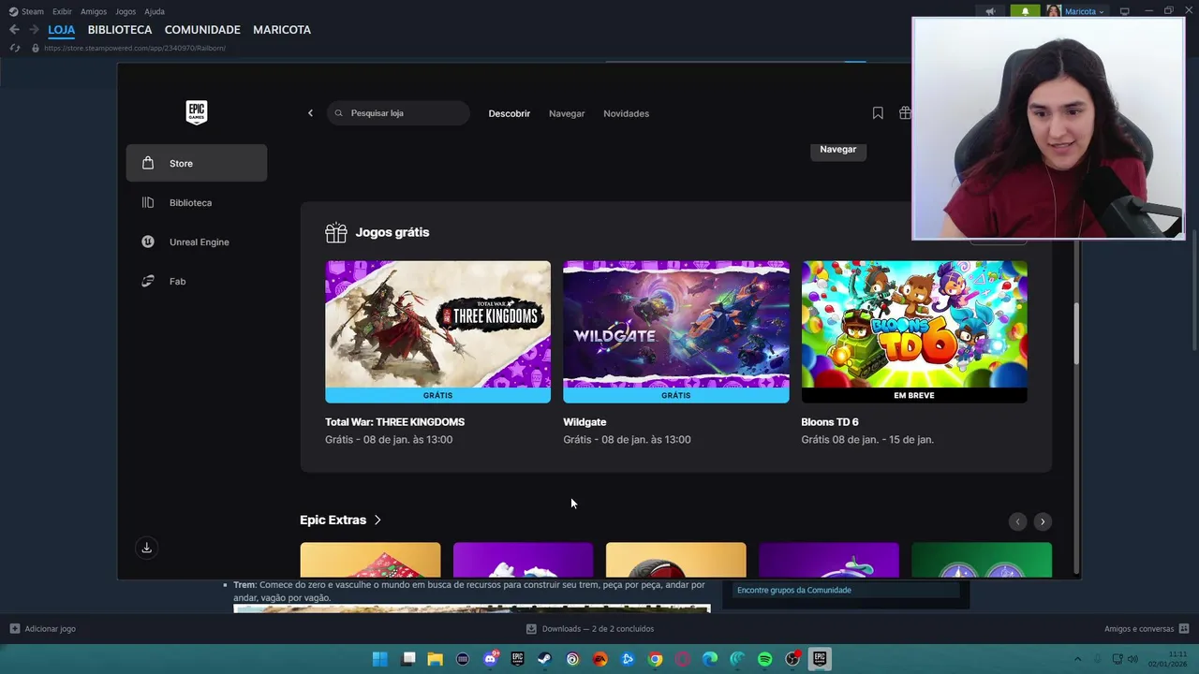Expand Epic Extras section via title chevron
1199x674 pixels.
pyautogui.click(x=377, y=520)
